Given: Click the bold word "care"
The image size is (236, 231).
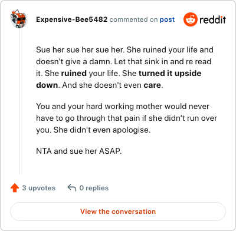Looking at the screenshot, I should pos(152,85).
